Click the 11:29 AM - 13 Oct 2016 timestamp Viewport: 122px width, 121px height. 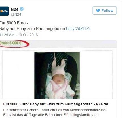point(19,35)
